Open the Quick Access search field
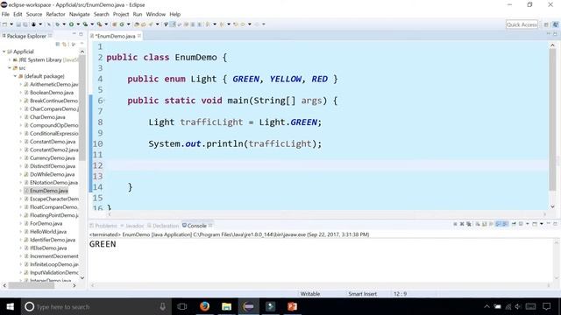 [x=522, y=24]
